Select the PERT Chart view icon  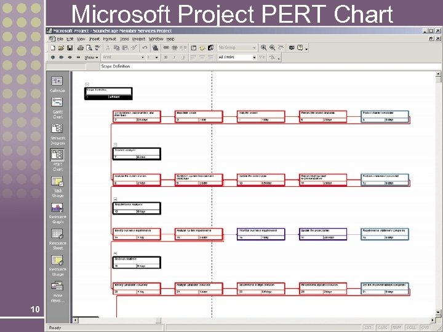[x=57, y=160]
